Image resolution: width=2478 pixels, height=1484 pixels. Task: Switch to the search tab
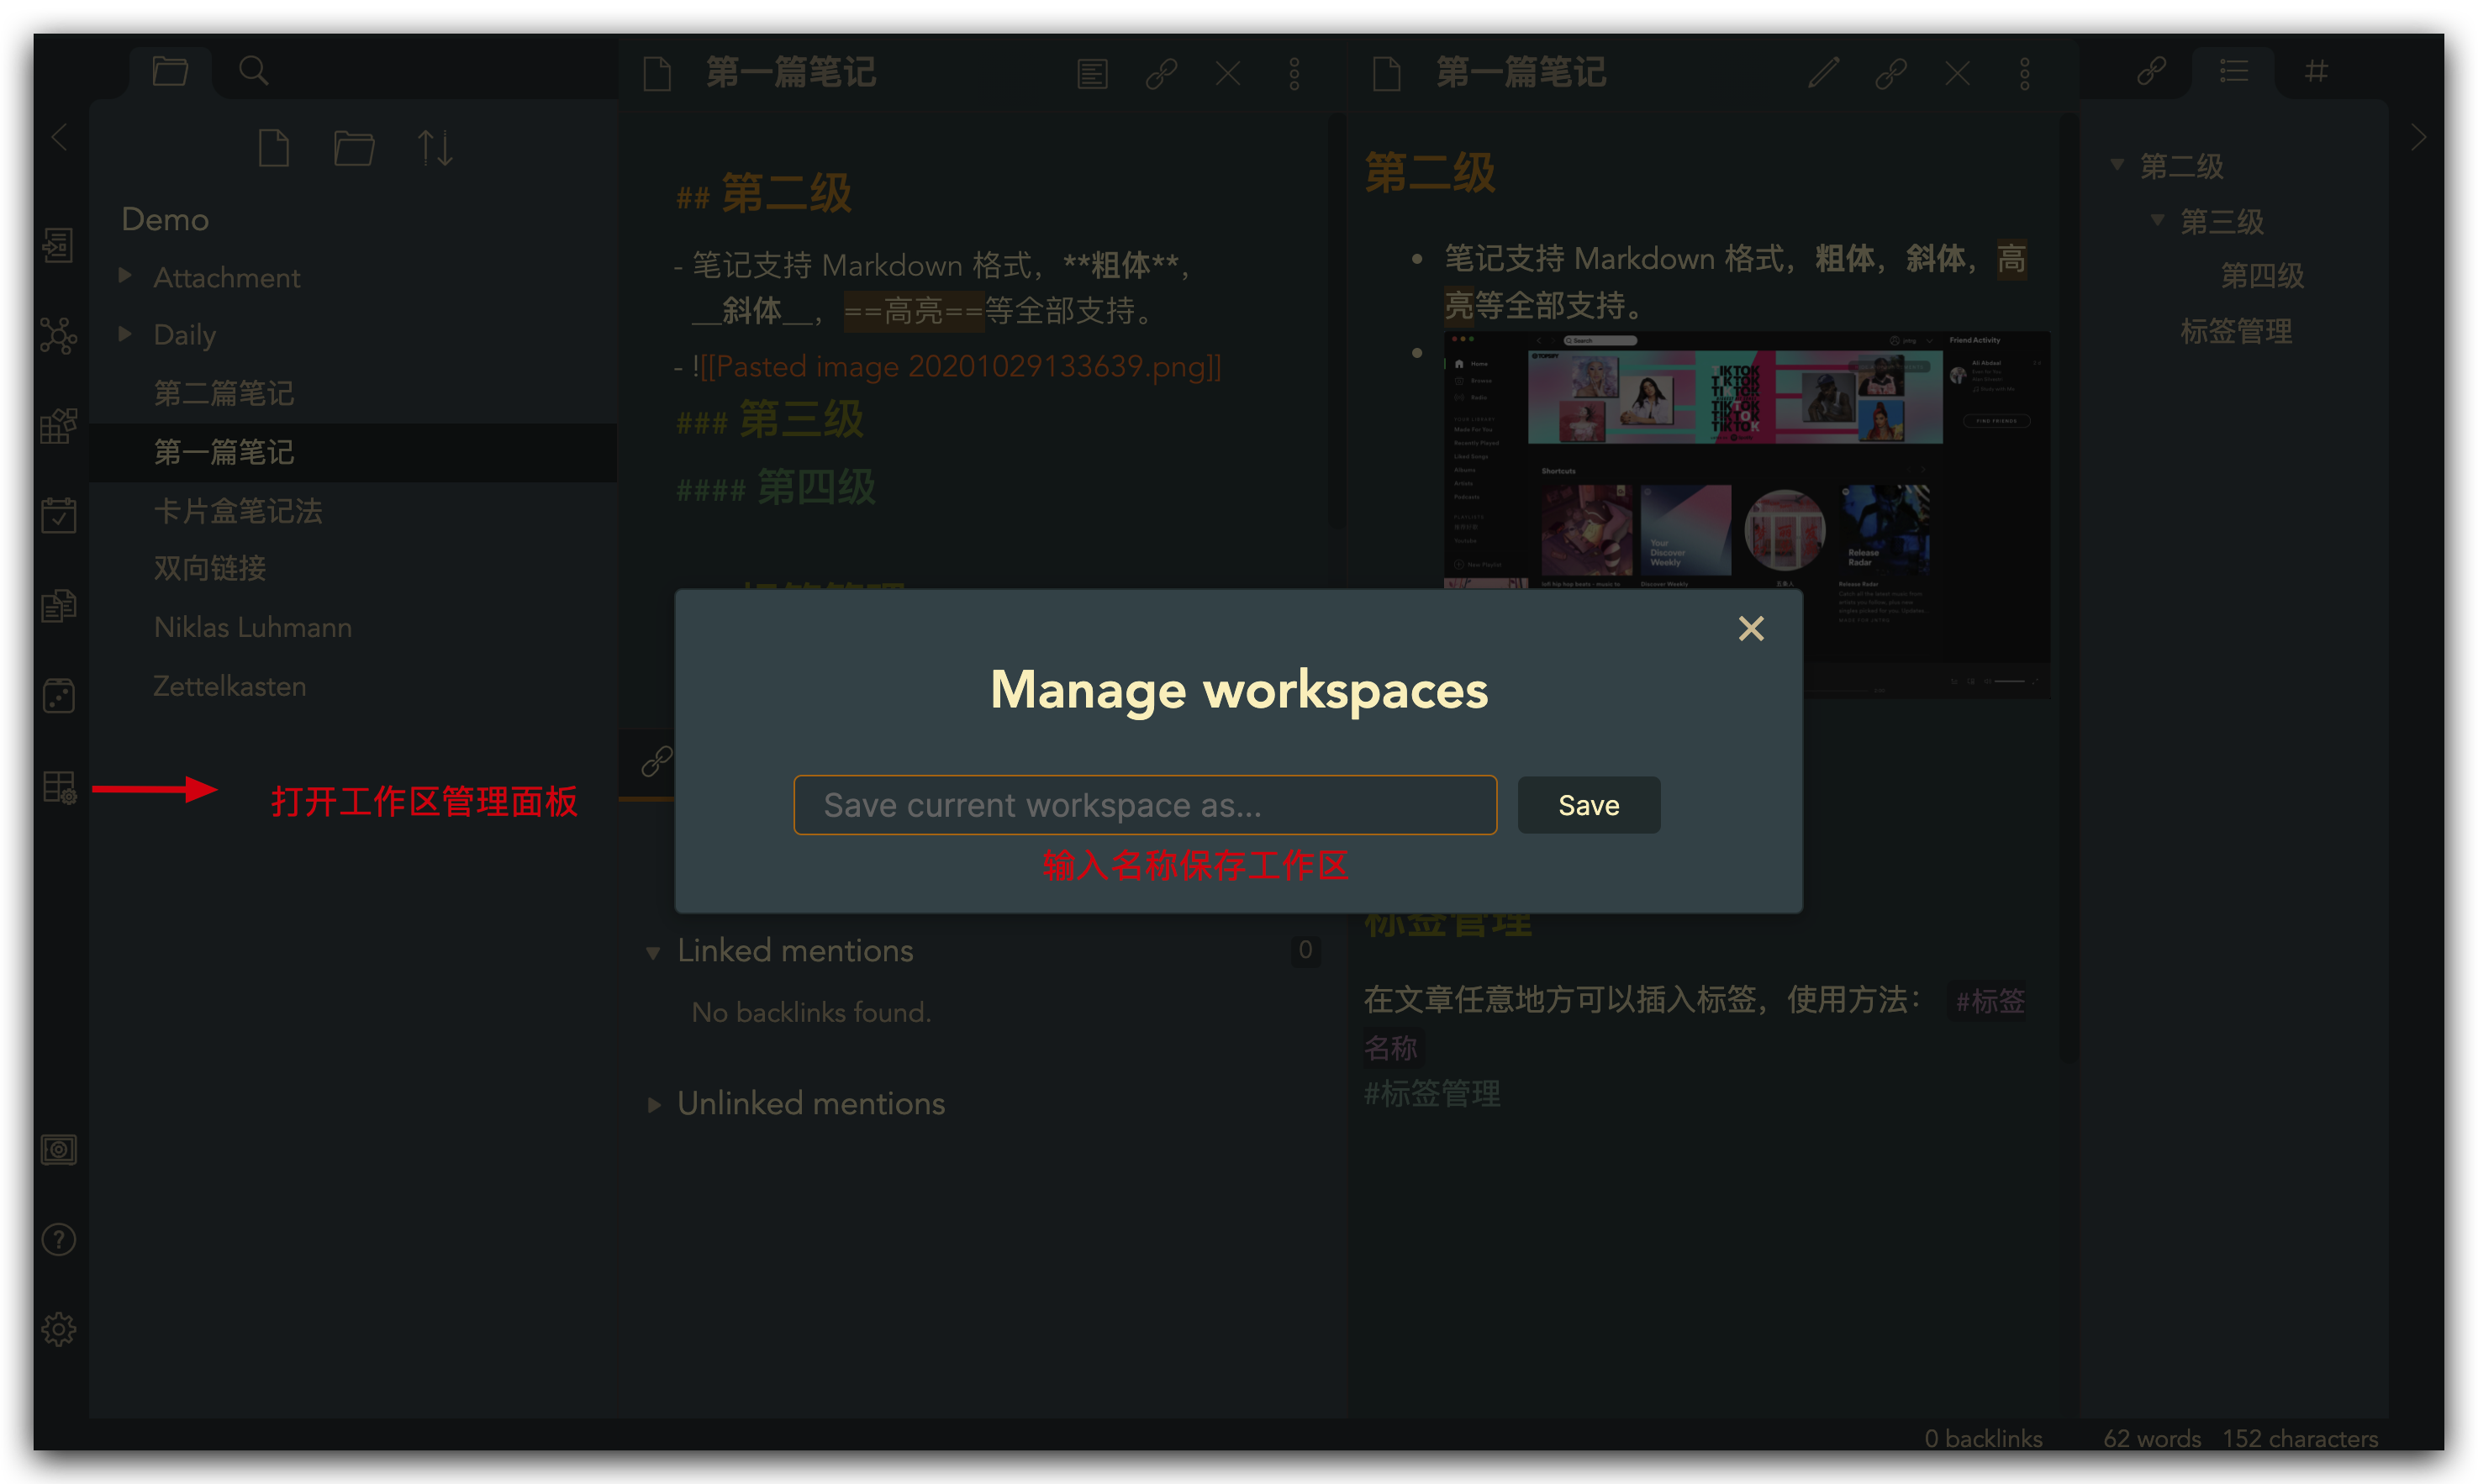[x=253, y=71]
